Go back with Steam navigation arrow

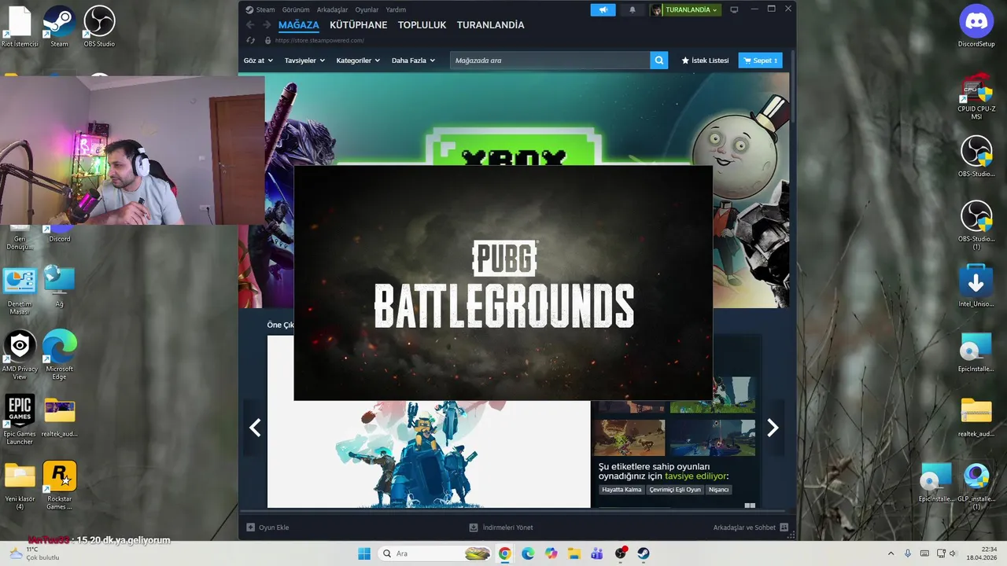tap(250, 25)
